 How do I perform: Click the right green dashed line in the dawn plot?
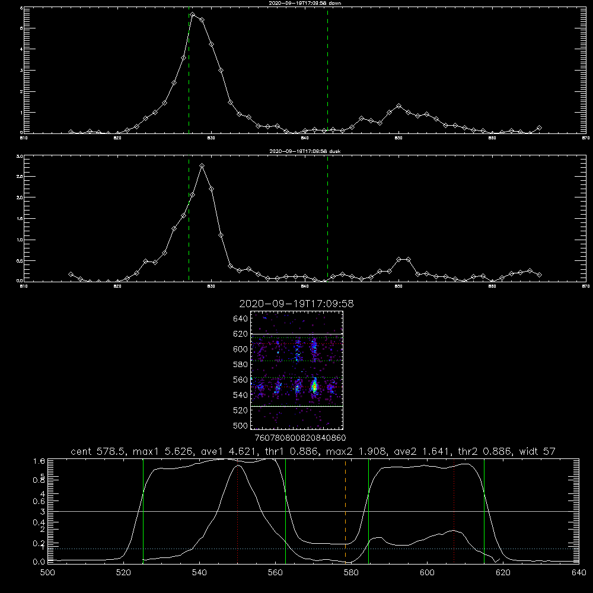point(327,71)
